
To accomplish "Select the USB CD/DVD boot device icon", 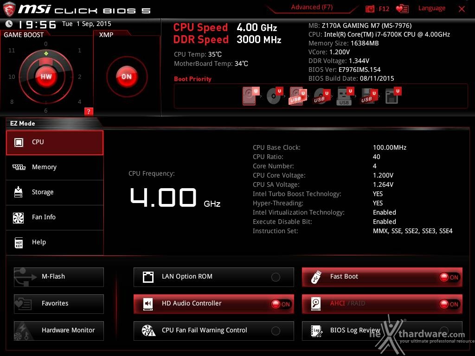I will point(321,96).
